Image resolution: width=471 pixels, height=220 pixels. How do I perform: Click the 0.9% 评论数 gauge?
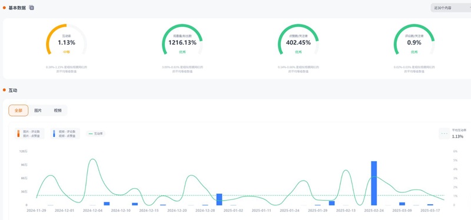[x=414, y=39]
